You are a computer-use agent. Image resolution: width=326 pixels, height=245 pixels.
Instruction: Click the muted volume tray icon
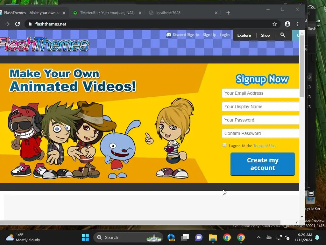[287, 237]
